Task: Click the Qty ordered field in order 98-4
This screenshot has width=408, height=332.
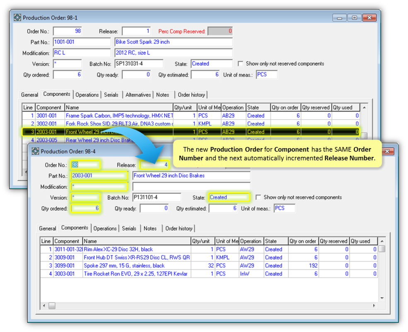Action: [86, 208]
